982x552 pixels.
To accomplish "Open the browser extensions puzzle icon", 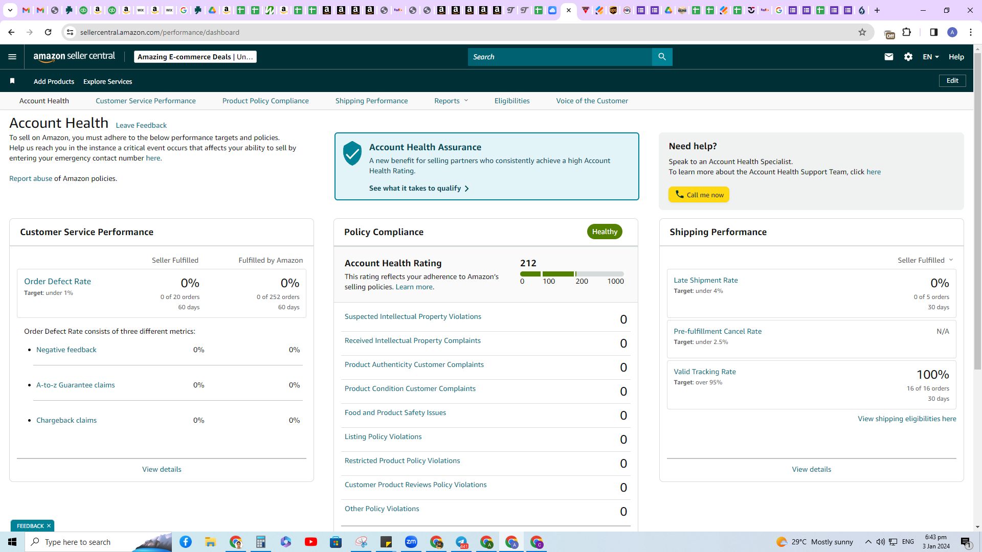I will click(907, 32).
